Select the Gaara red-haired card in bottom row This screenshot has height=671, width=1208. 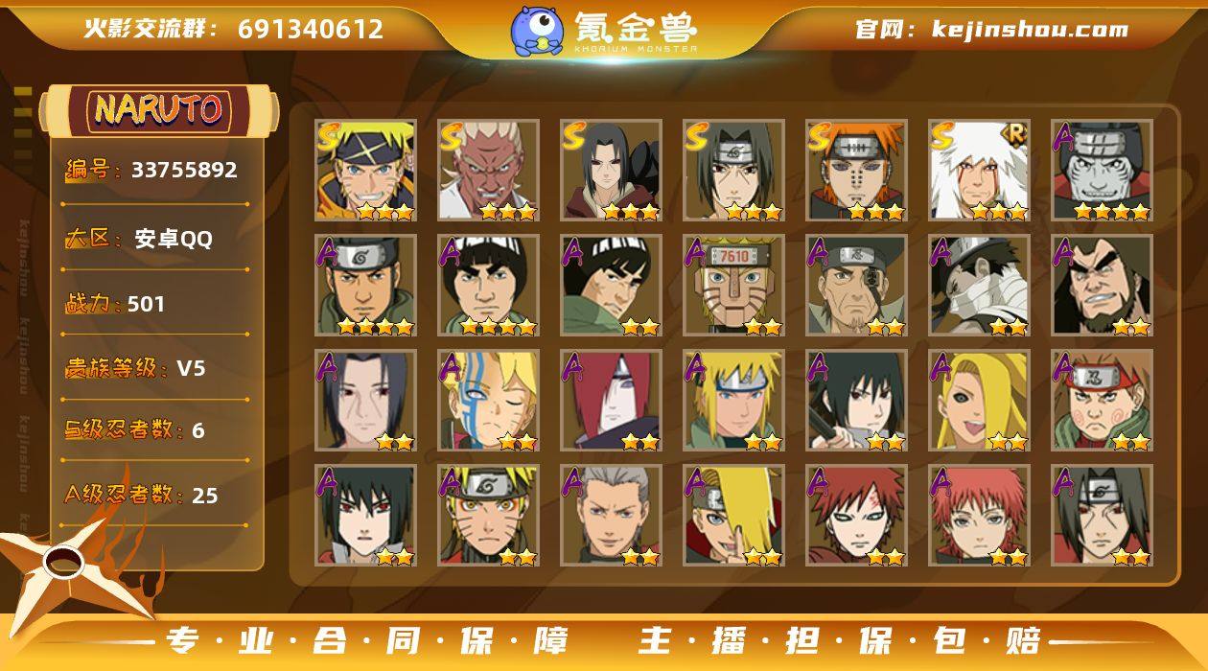point(856,516)
